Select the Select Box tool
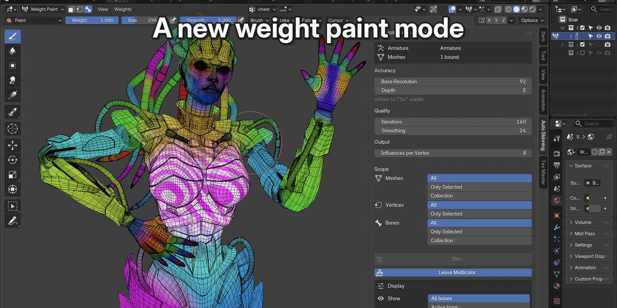 click(x=13, y=206)
